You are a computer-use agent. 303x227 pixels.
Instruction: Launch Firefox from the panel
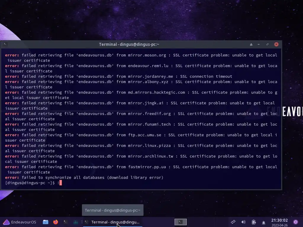pos(56,222)
